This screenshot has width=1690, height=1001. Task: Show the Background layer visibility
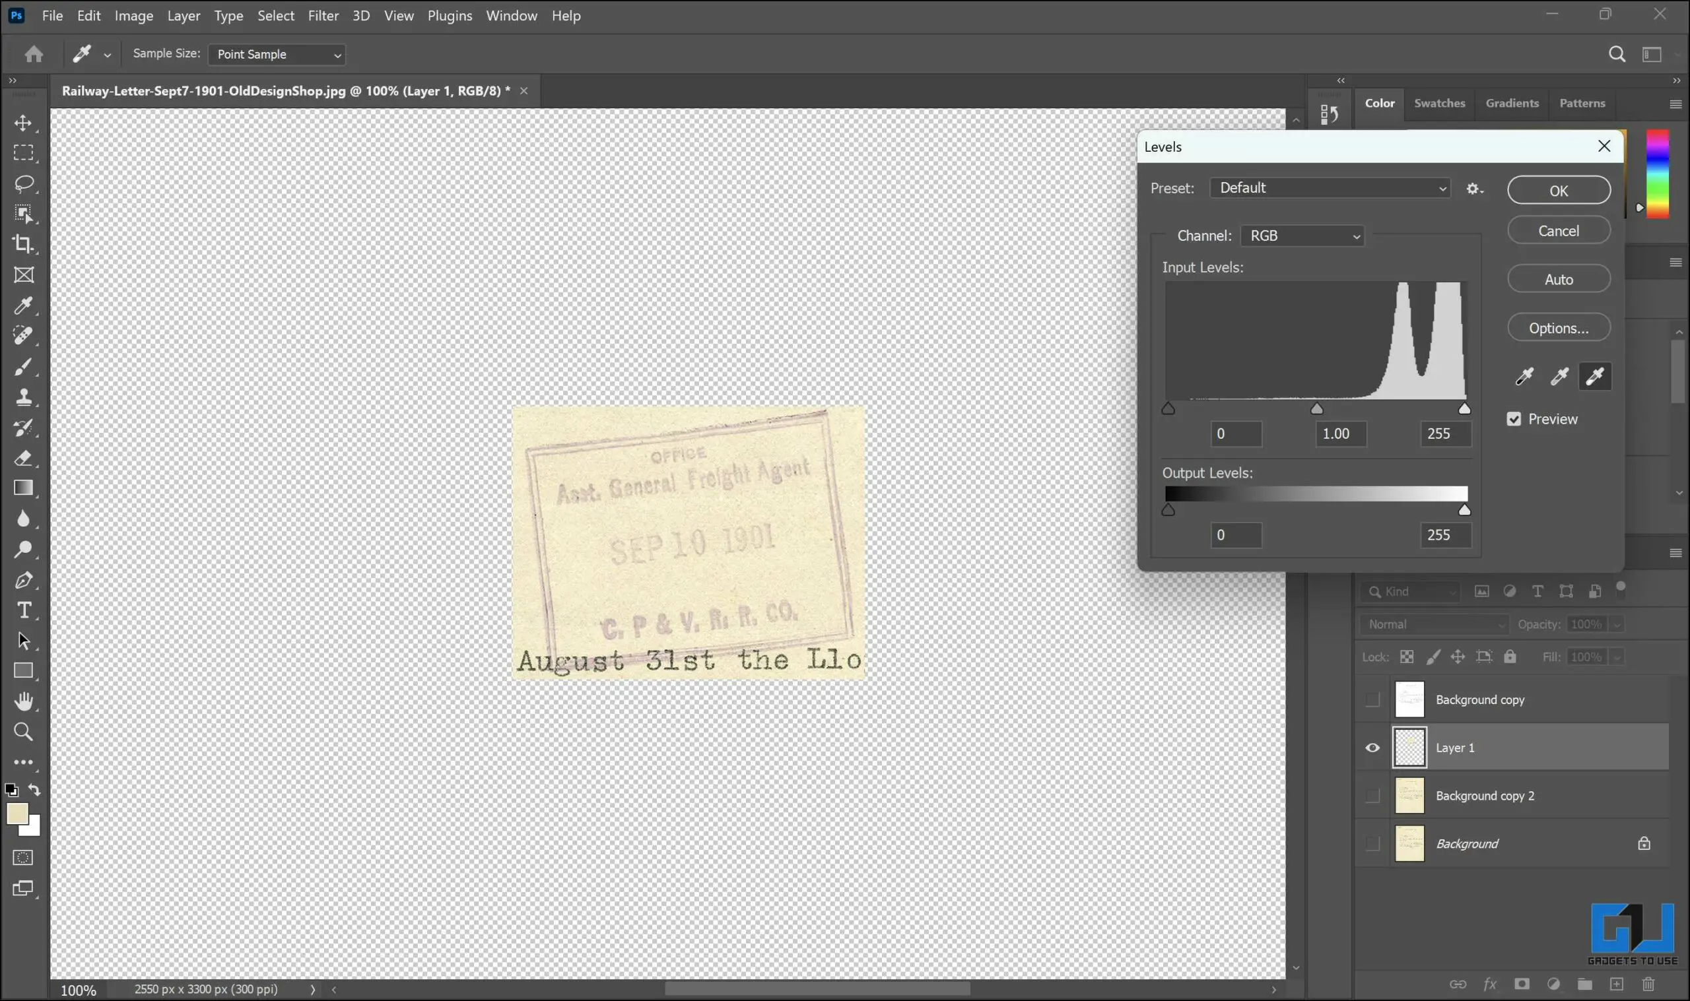pyautogui.click(x=1372, y=844)
